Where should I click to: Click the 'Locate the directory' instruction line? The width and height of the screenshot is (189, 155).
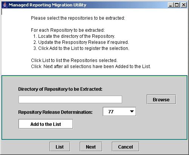(74, 36)
